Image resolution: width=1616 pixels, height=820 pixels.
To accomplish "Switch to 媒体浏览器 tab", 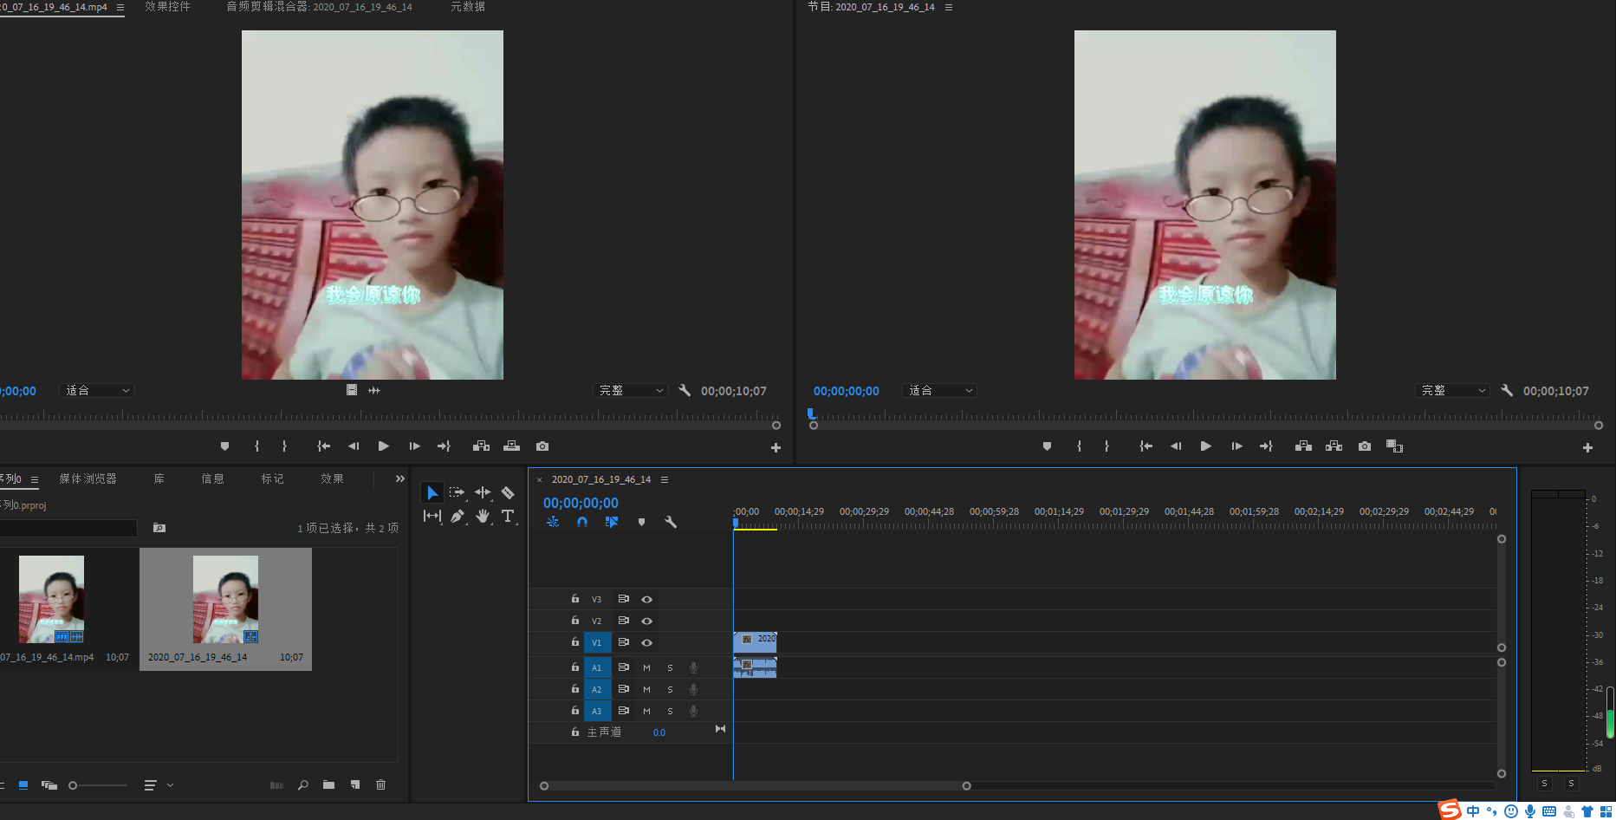I will (x=88, y=478).
